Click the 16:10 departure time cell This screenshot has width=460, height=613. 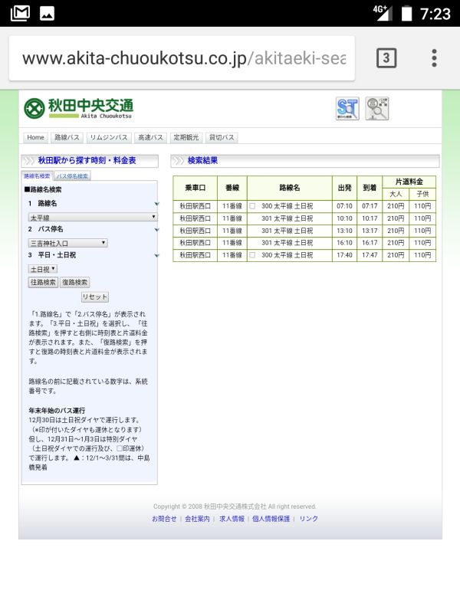point(344,243)
